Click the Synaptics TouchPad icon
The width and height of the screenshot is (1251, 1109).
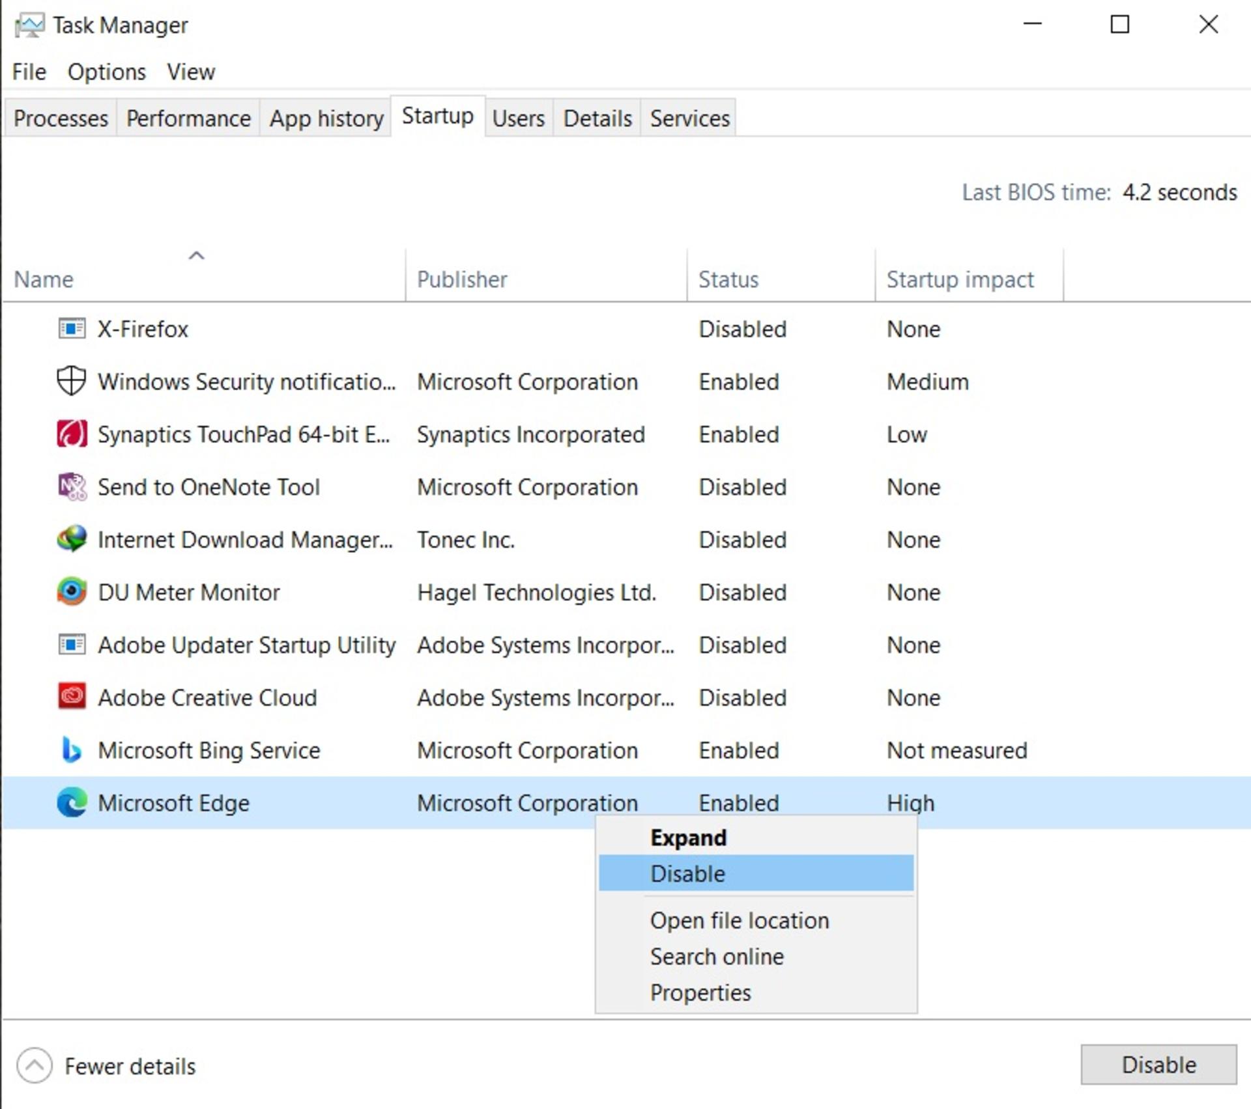72,434
